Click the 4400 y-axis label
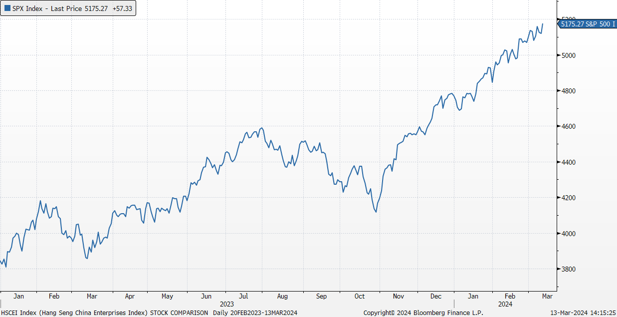This screenshot has height=317, width=617. [568, 162]
